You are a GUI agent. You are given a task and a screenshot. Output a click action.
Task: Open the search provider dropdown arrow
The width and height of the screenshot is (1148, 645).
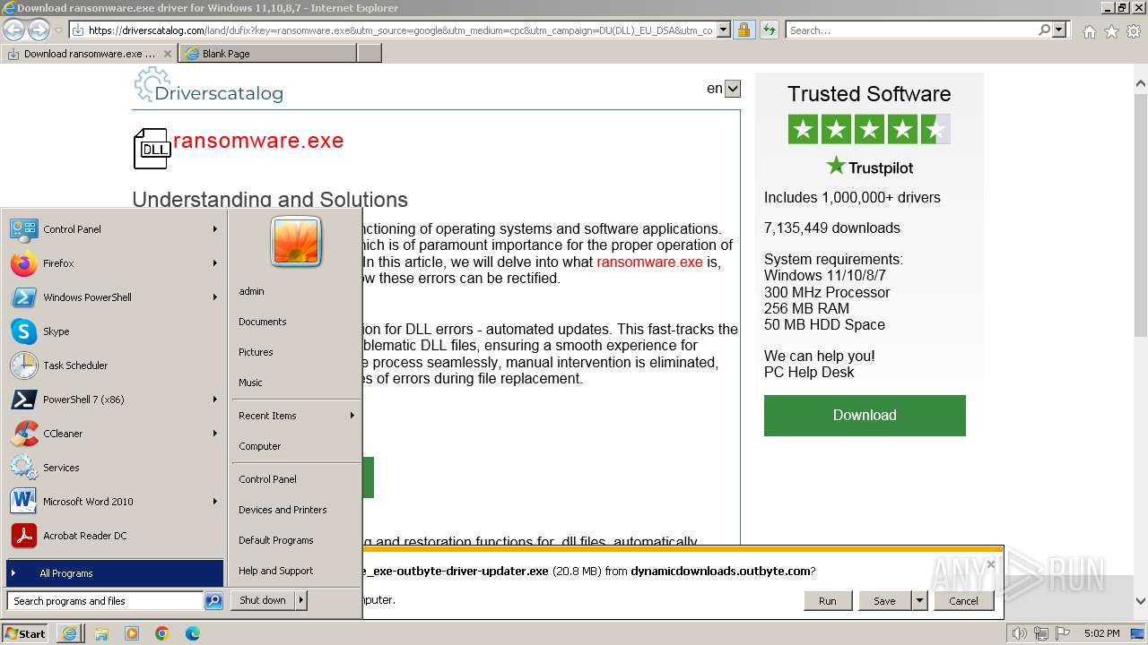point(1059,30)
